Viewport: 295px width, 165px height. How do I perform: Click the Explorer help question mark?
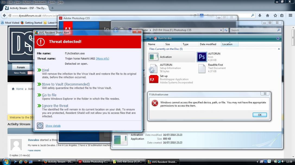pyautogui.click(x=278, y=38)
